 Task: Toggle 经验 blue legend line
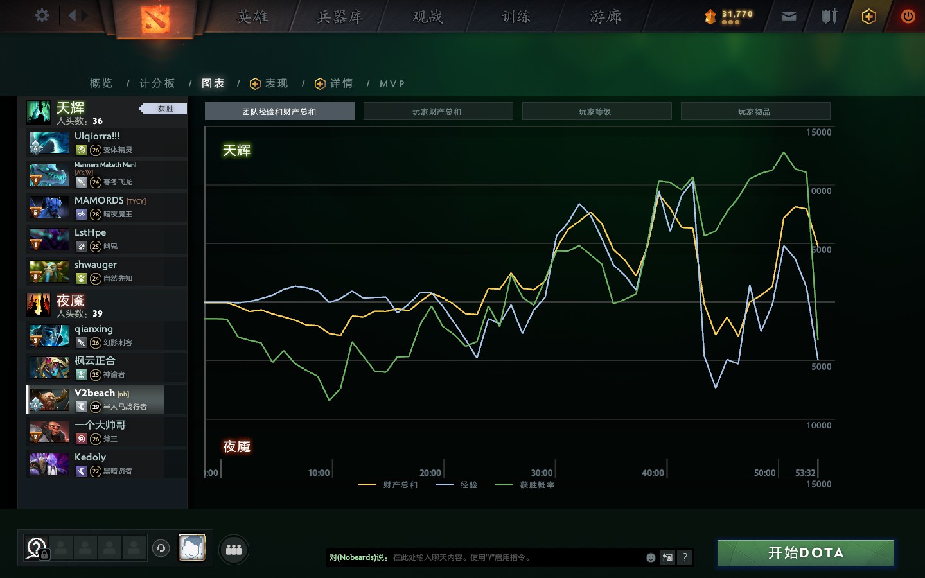pyautogui.click(x=457, y=485)
